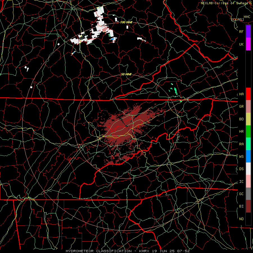Click the "HA" legend label

point(241,94)
